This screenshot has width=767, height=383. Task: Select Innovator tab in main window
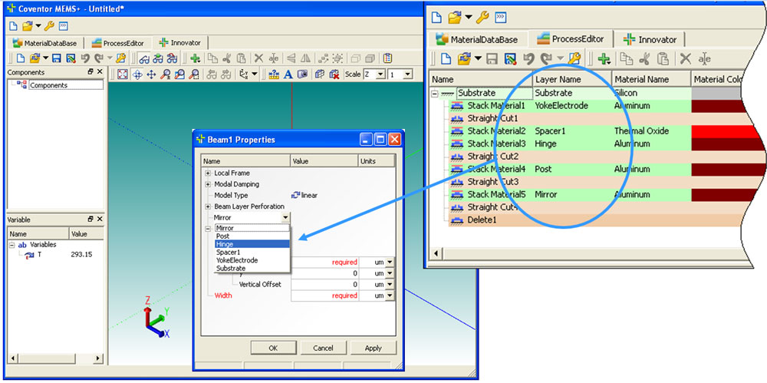(x=180, y=43)
